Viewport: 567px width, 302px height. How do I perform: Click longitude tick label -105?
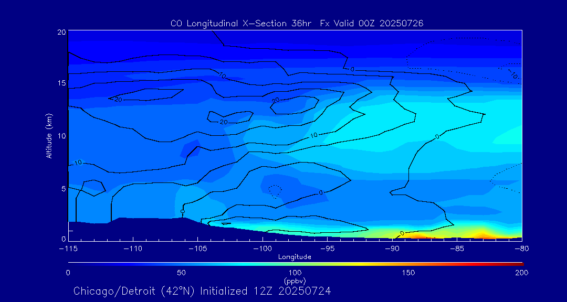coord(197,249)
